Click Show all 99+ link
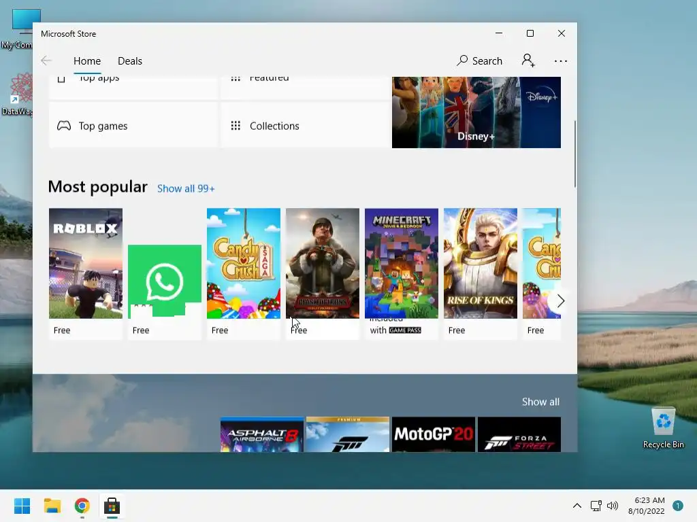 (186, 189)
